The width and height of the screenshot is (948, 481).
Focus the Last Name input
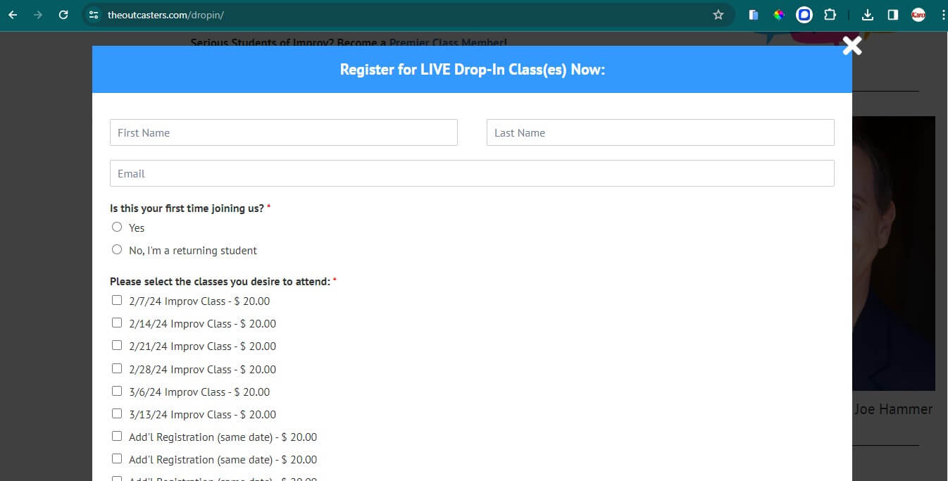pos(660,132)
